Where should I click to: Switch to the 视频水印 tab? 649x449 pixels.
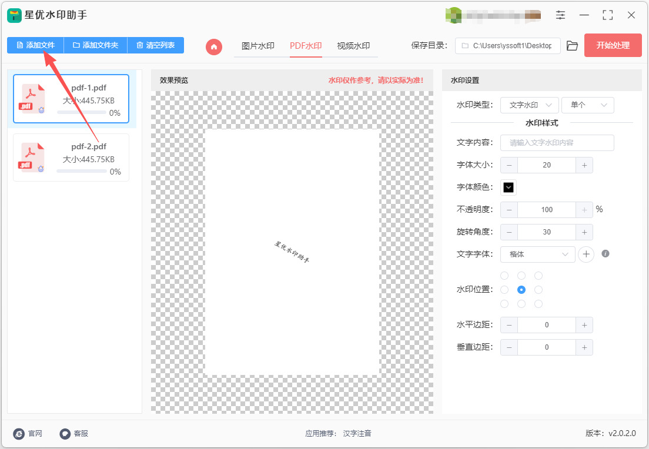click(x=353, y=46)
